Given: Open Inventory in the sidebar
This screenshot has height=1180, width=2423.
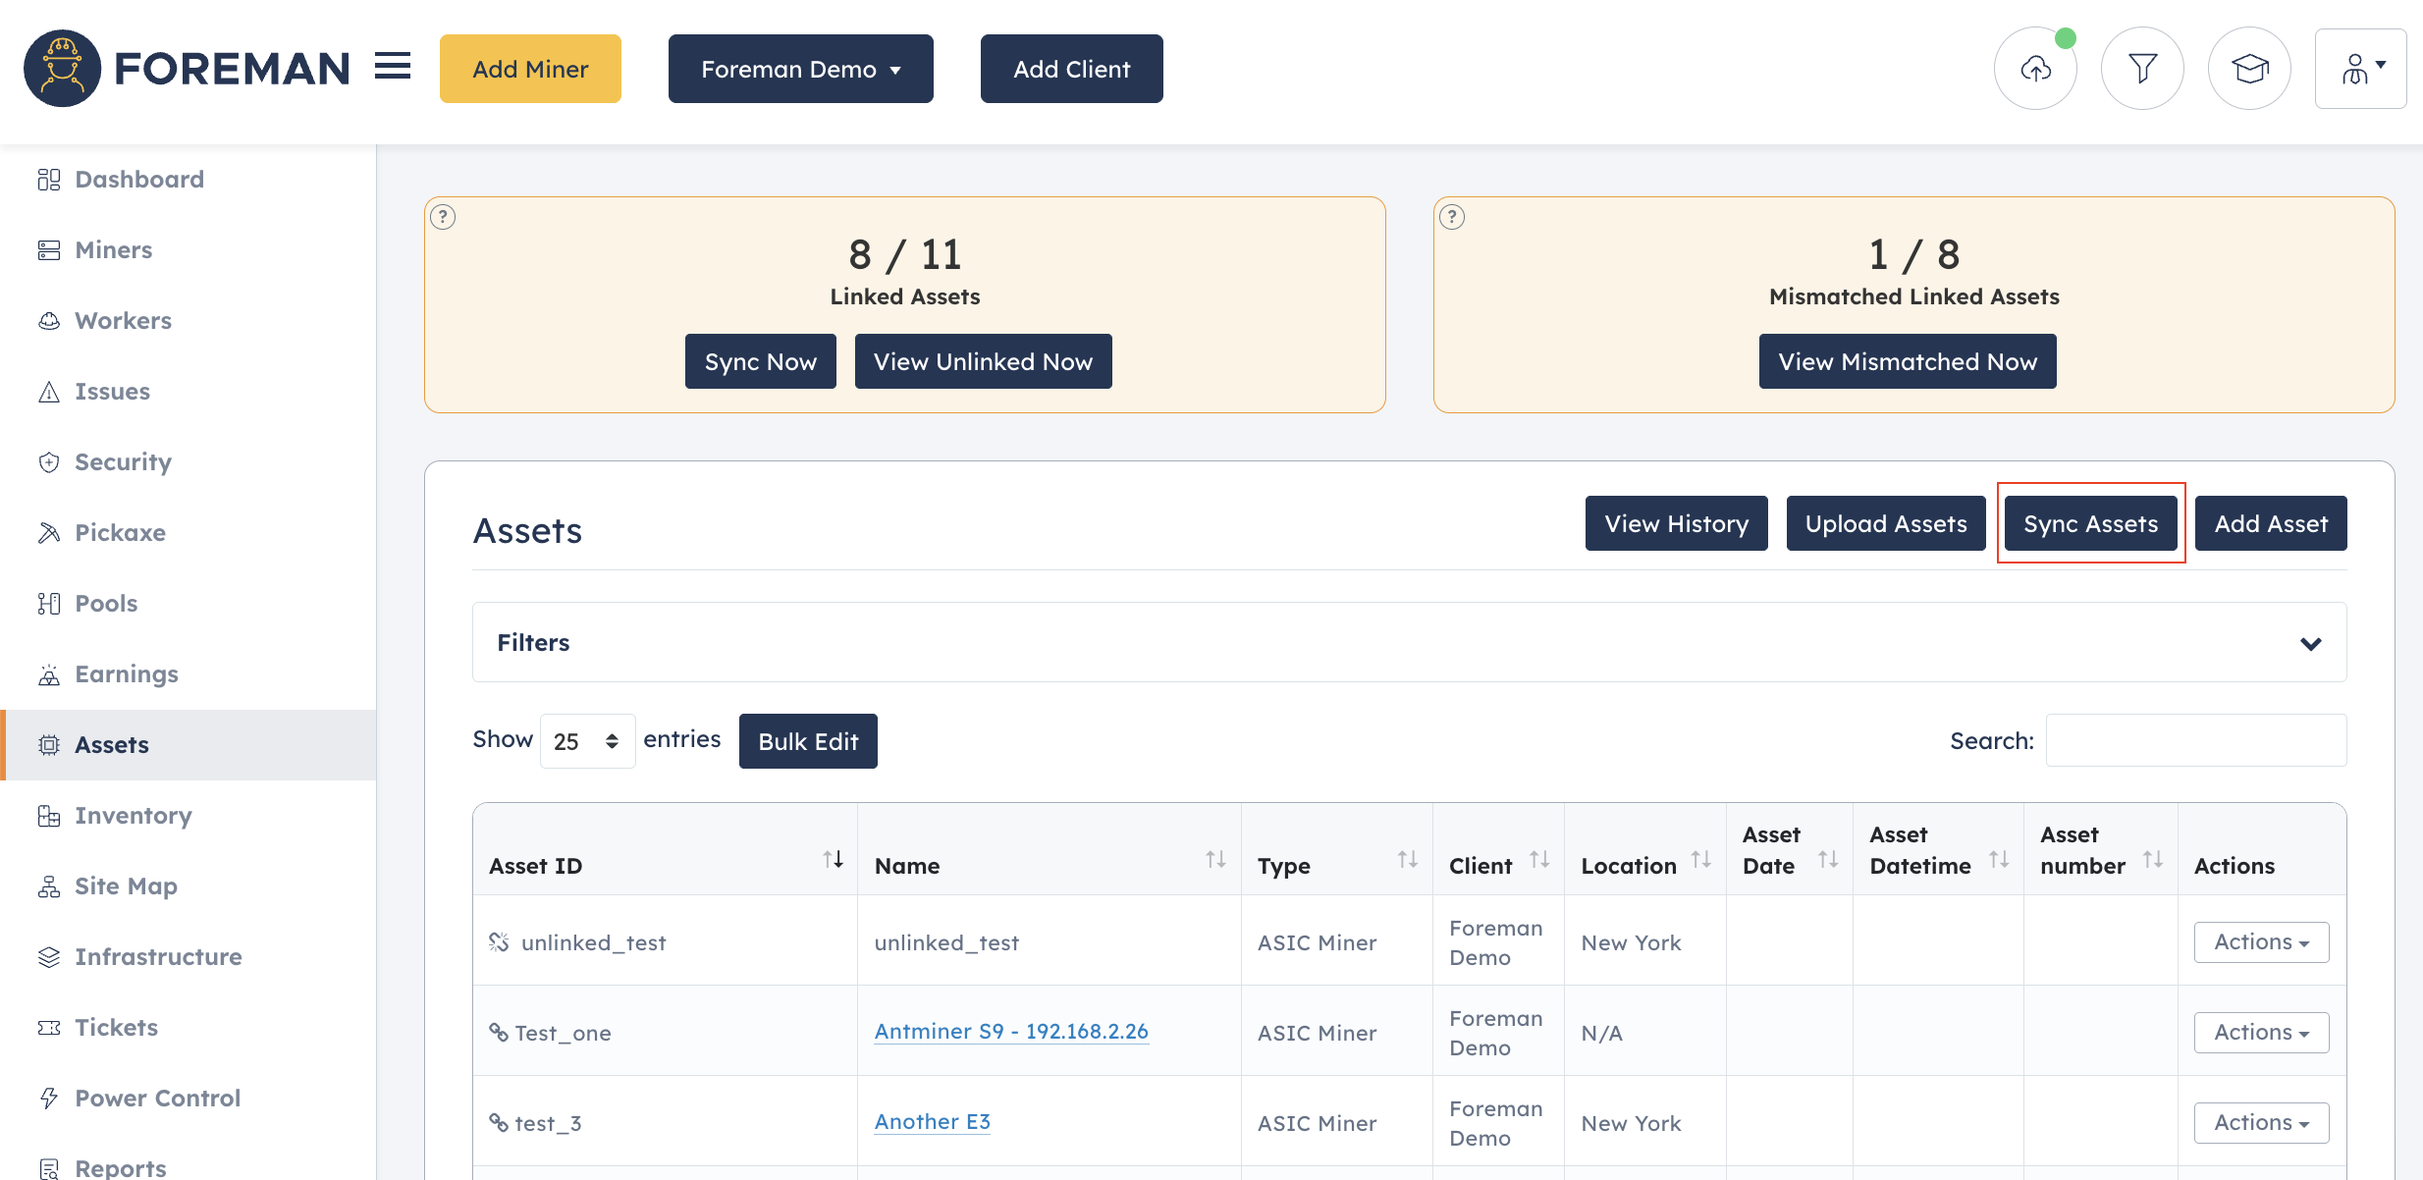Looking at the screenshot, I should 188,816.
